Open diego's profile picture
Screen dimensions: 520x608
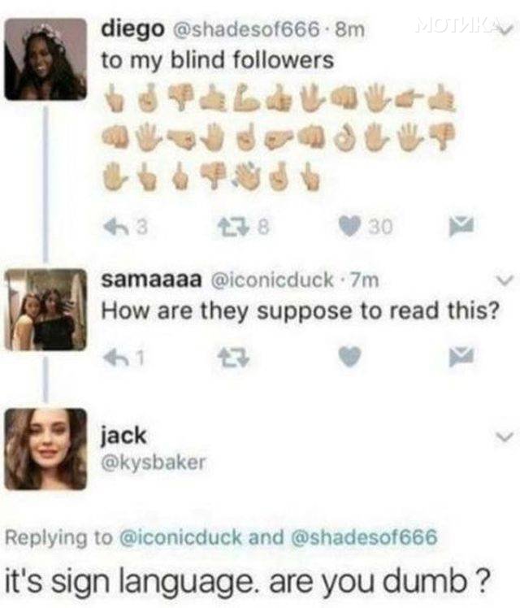coord(45,59)
